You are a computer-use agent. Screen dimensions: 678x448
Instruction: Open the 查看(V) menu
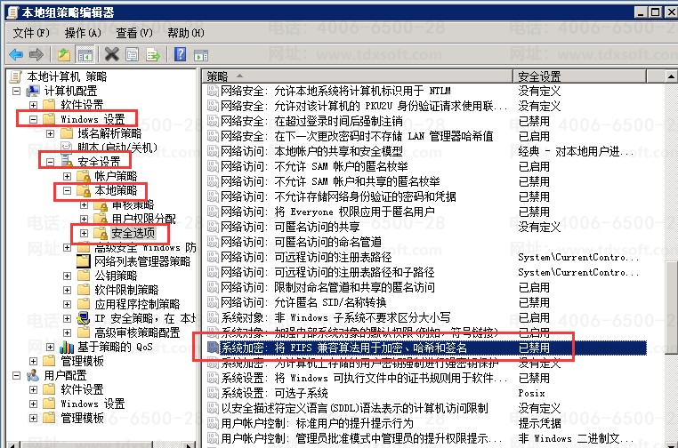point(133,32)
